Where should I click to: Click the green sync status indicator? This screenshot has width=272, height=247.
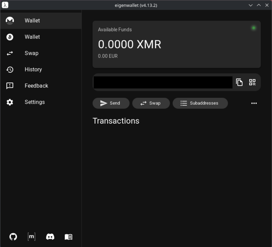pos(254,28)
